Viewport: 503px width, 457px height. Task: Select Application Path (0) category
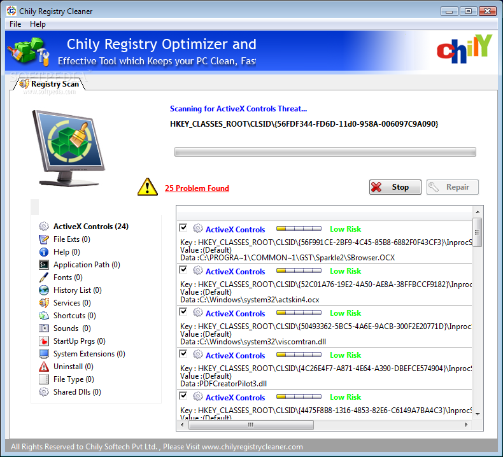coord(87,265)
